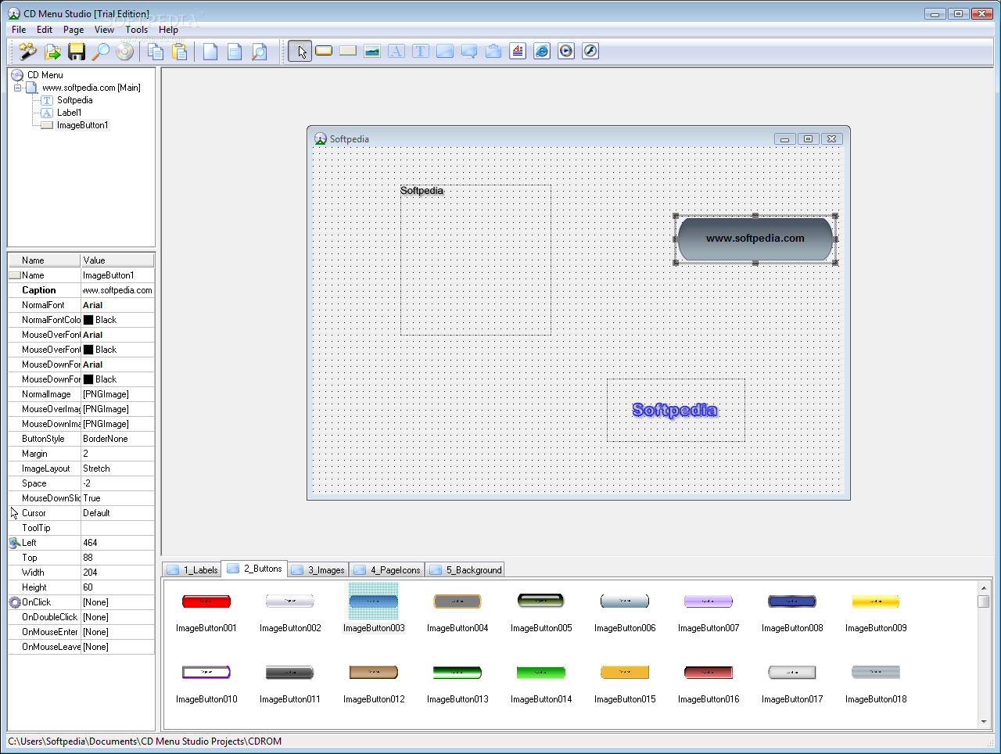Viewport: 1001px width, 754px height.
Task: Click the NormalImage [PNGImage] value
Action: [117, 394]
